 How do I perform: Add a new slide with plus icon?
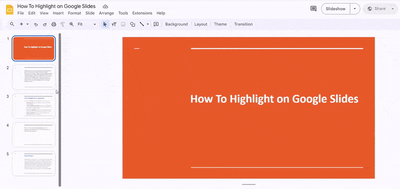(21, 24)
